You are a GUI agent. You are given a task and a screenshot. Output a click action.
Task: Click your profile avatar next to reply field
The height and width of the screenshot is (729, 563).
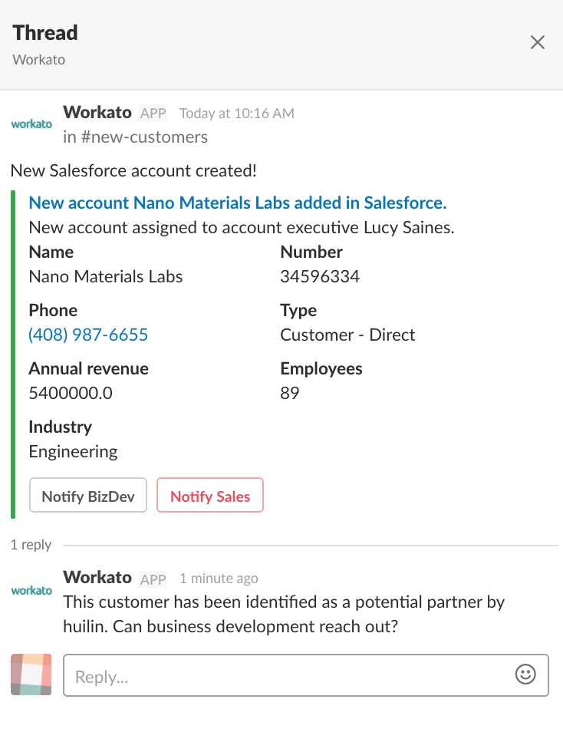point(31,675)
